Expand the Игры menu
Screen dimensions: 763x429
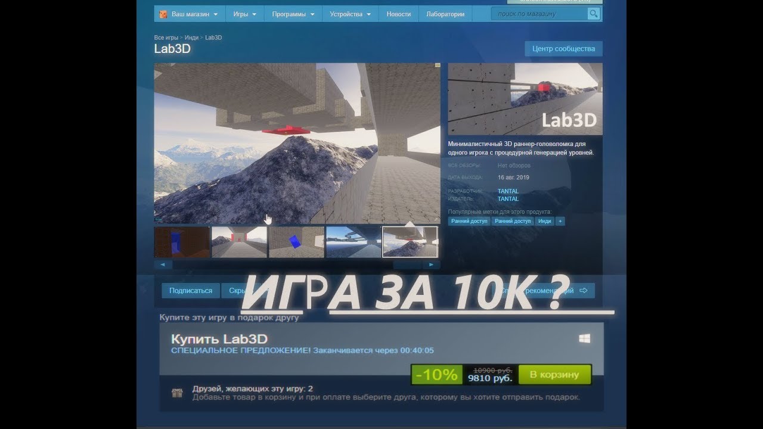[x=244, y=14]
